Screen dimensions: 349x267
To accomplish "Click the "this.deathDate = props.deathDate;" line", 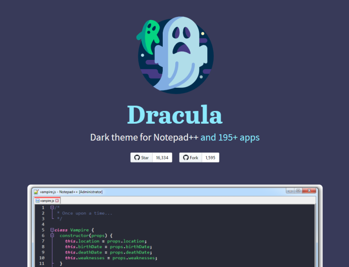I will pyautogui.click(x=108, y=252).
